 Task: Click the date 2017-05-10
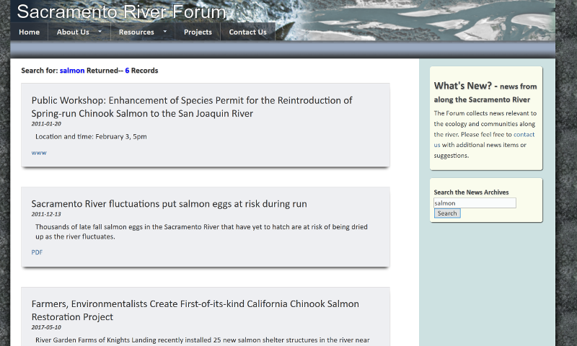46,327
